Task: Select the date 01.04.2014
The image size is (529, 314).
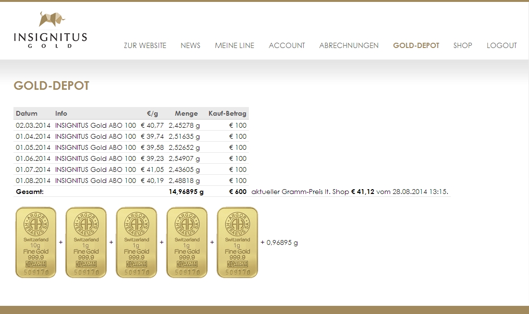Action: pos(33,137)
